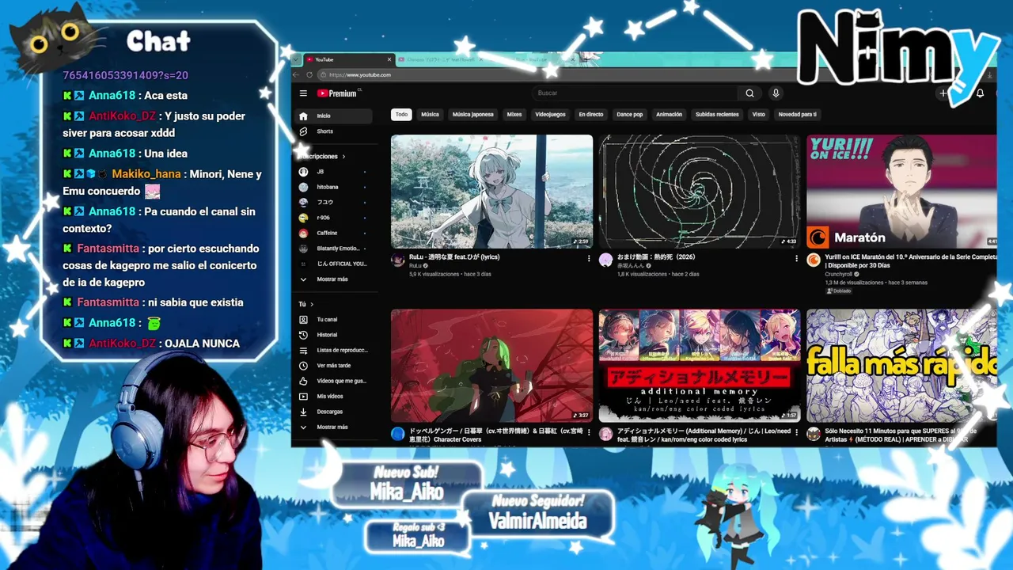Click the browser address bar URL

361,75
